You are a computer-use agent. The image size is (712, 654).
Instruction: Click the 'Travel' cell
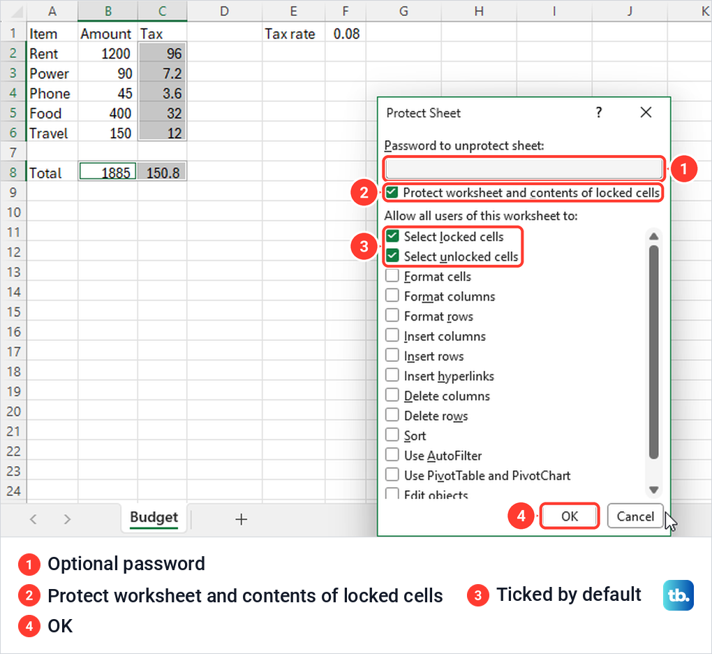tap(52, 133)
